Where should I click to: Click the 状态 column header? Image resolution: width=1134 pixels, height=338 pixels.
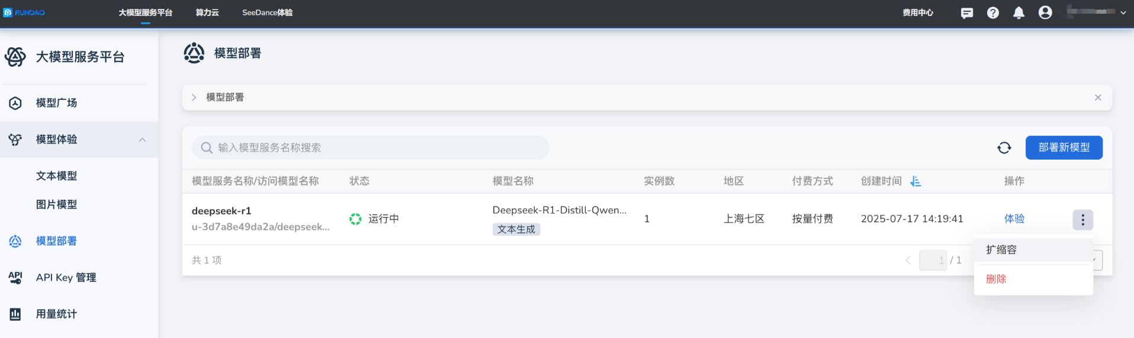359,181
